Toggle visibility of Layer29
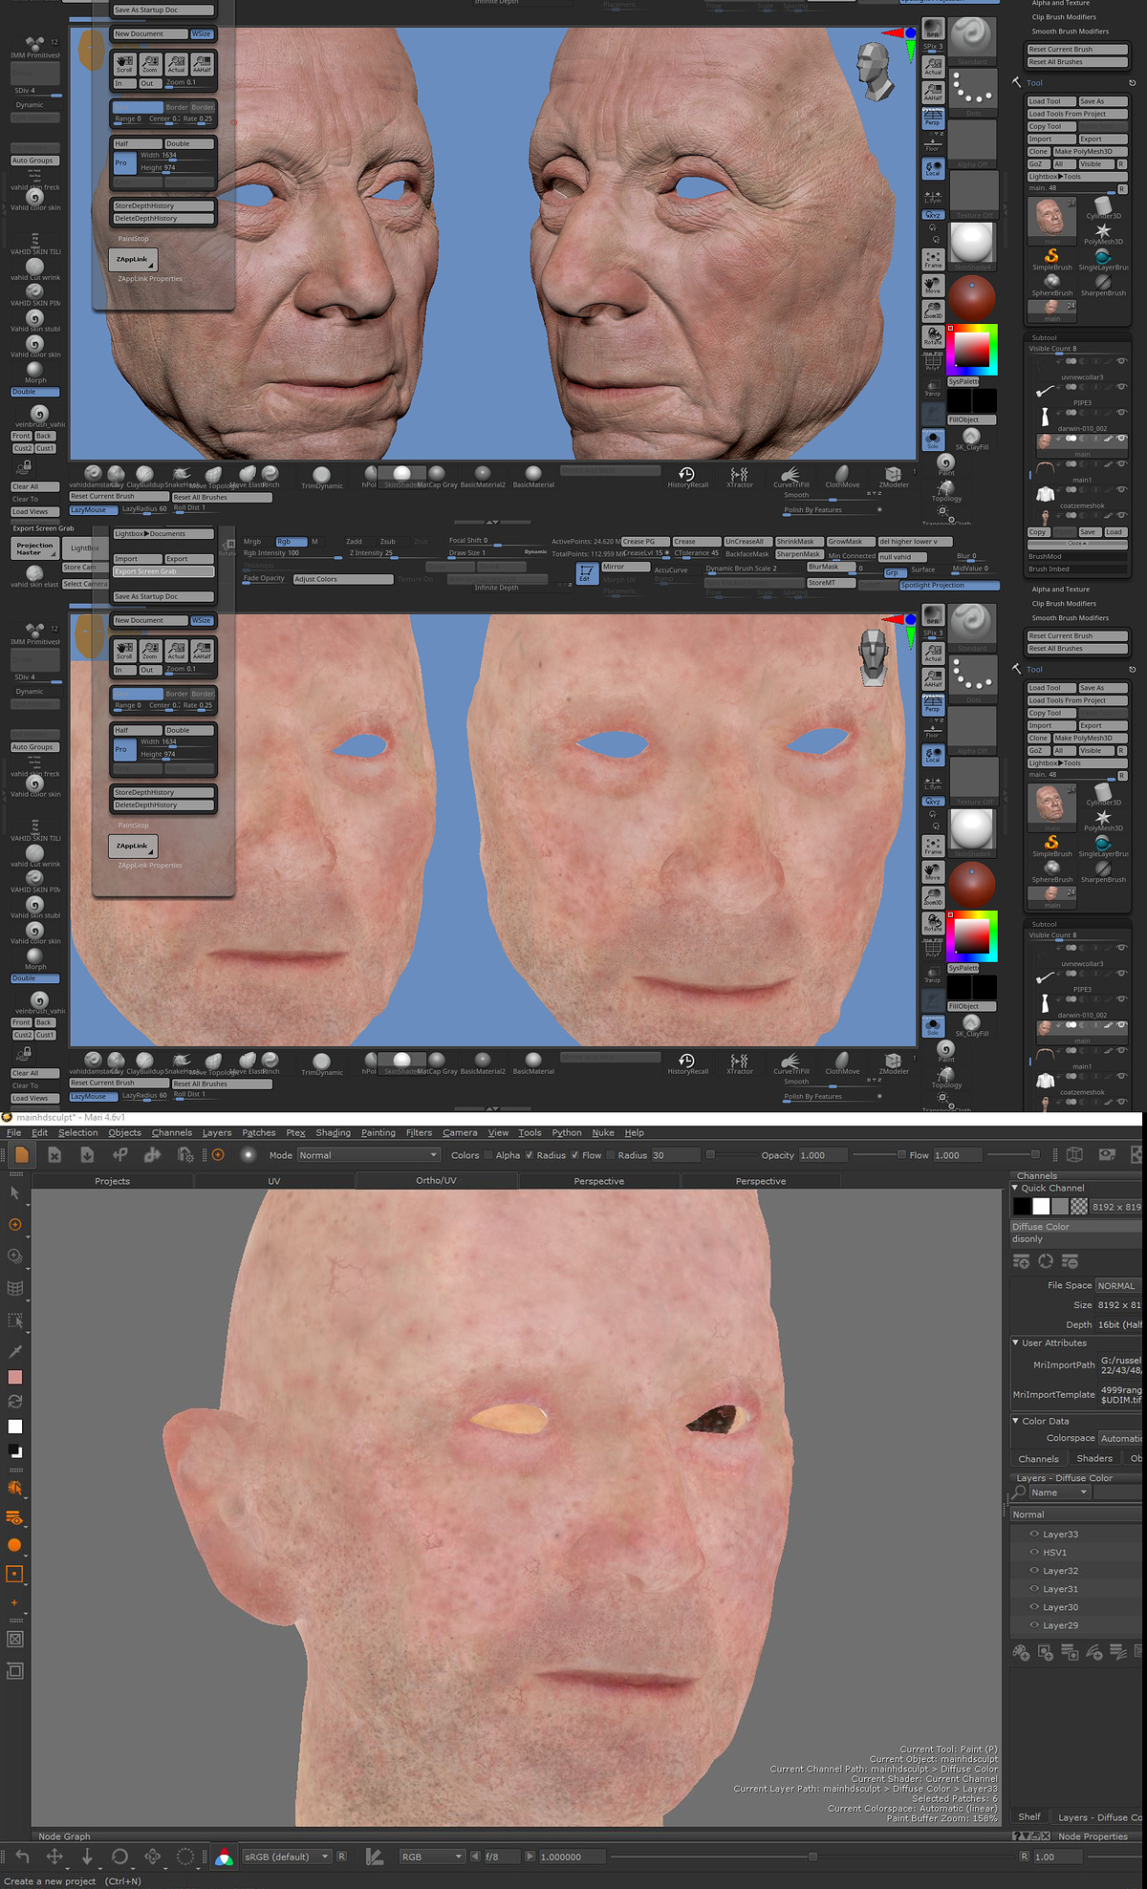The width and height of the screenshot is (1147, 1889). (x=1034, y=1625)
